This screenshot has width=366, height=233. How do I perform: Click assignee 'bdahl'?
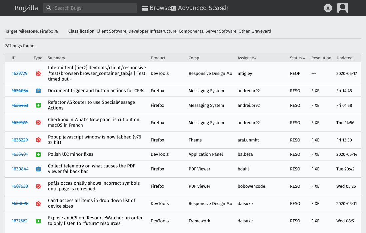point(243,169)
